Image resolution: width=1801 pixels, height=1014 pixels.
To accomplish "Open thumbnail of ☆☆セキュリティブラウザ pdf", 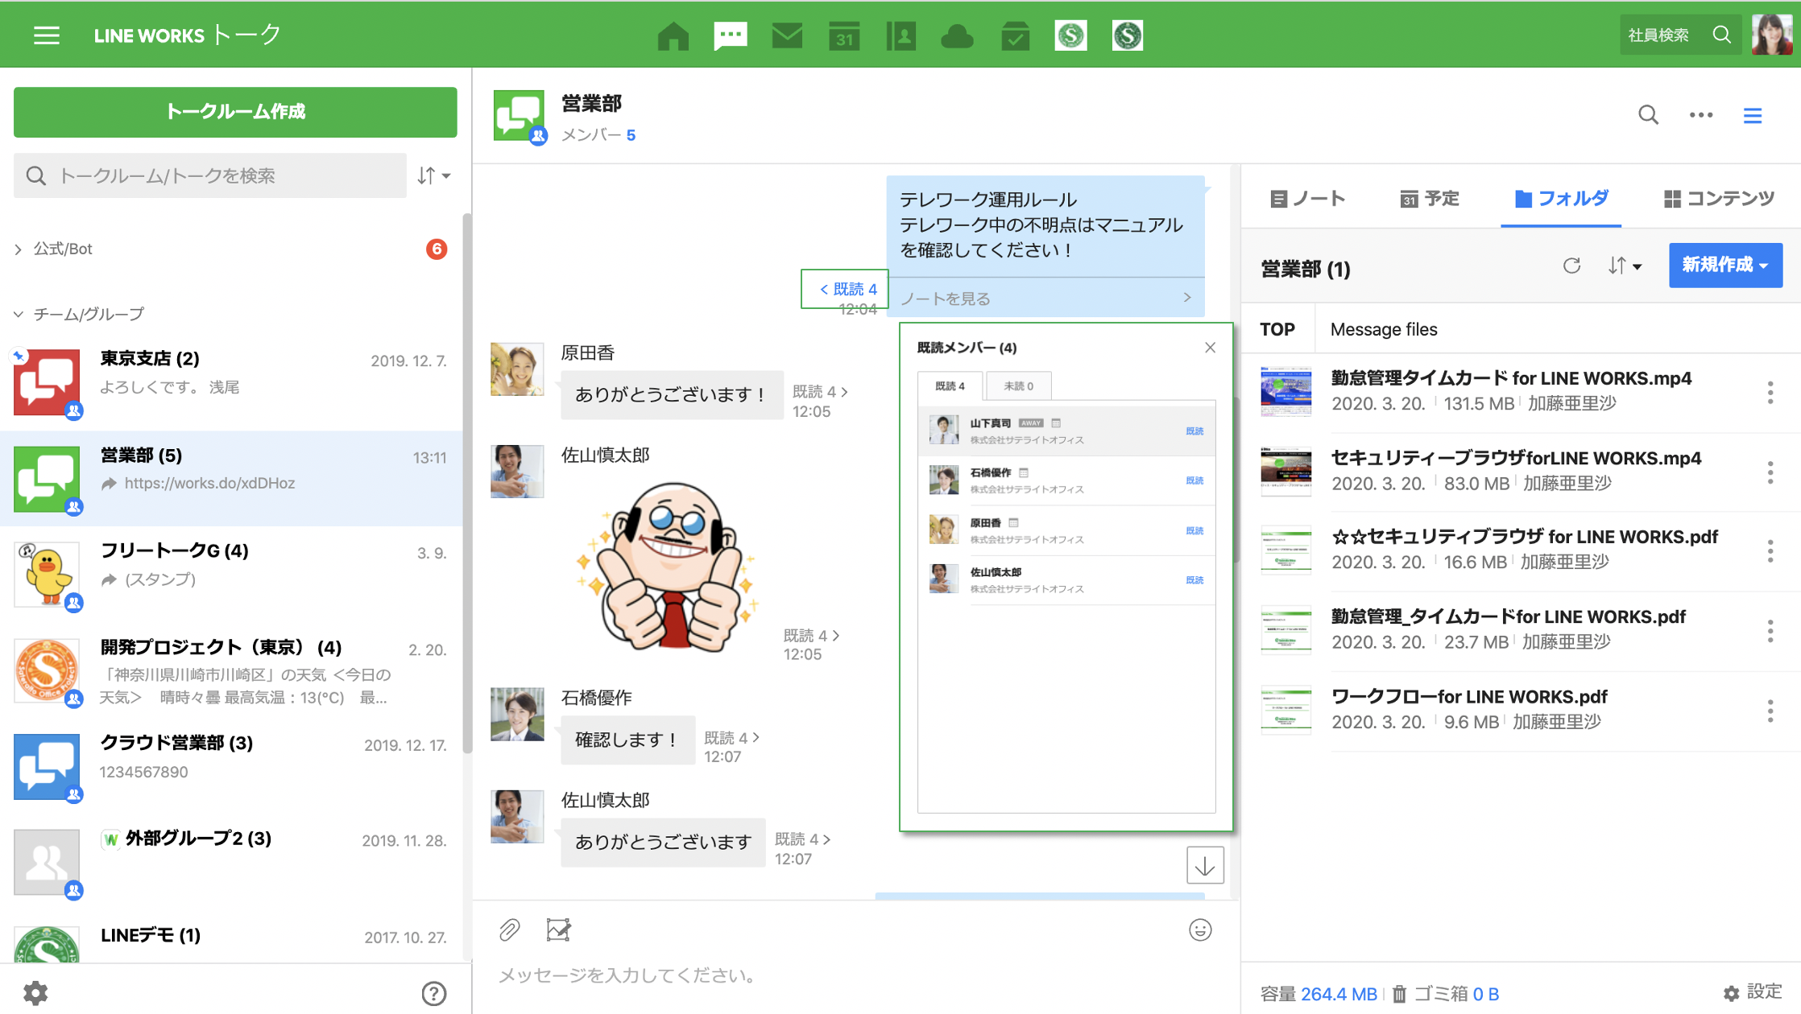I will 1286,550.
